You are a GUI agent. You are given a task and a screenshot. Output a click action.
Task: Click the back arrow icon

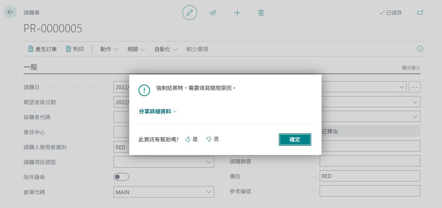[10, 12]
